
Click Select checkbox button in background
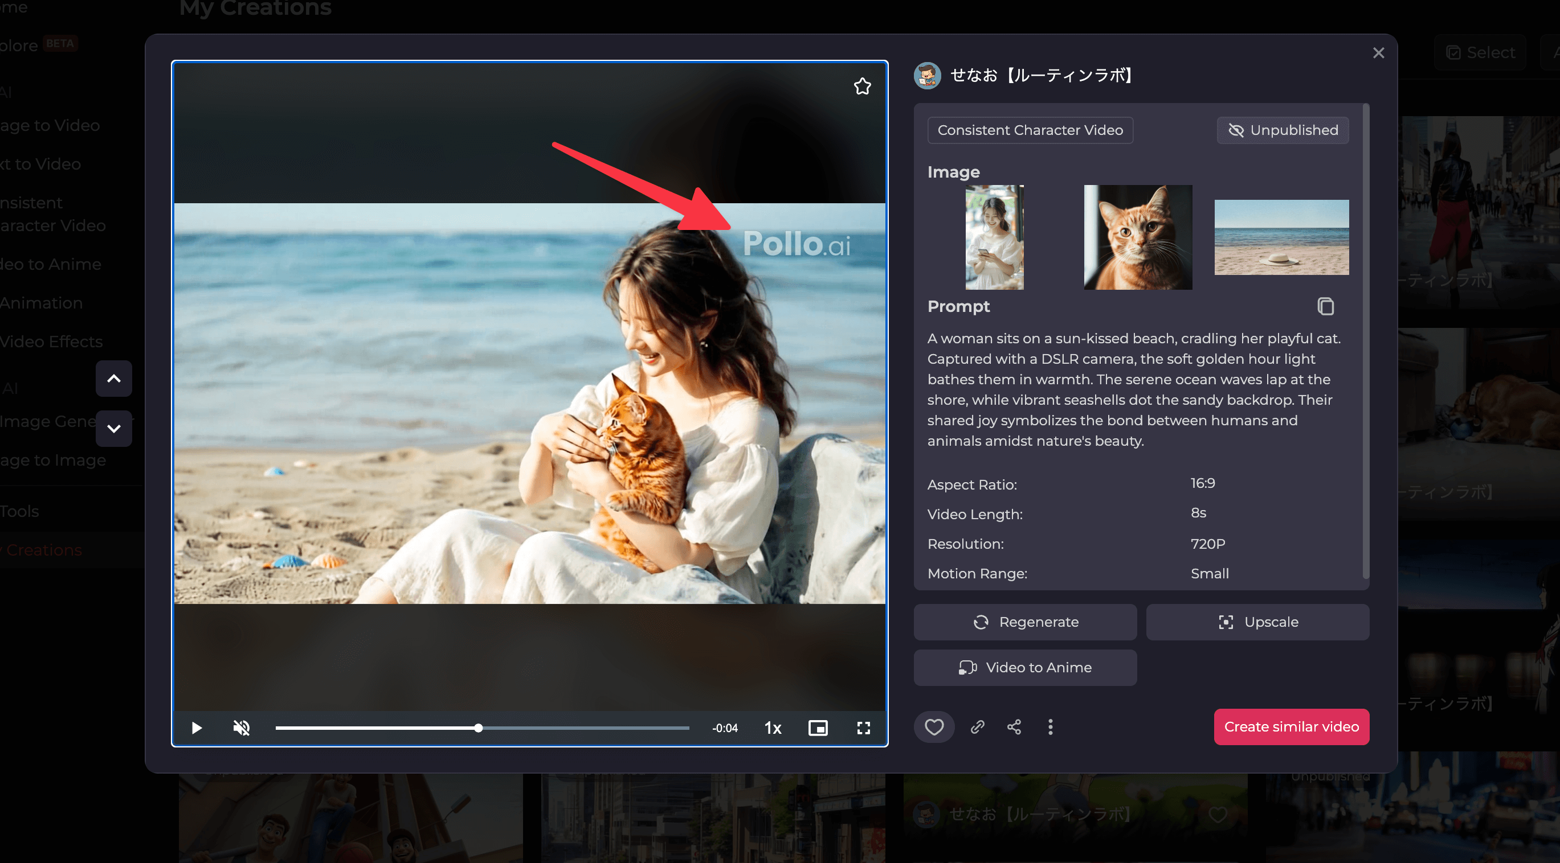(x=1480, y=52)
